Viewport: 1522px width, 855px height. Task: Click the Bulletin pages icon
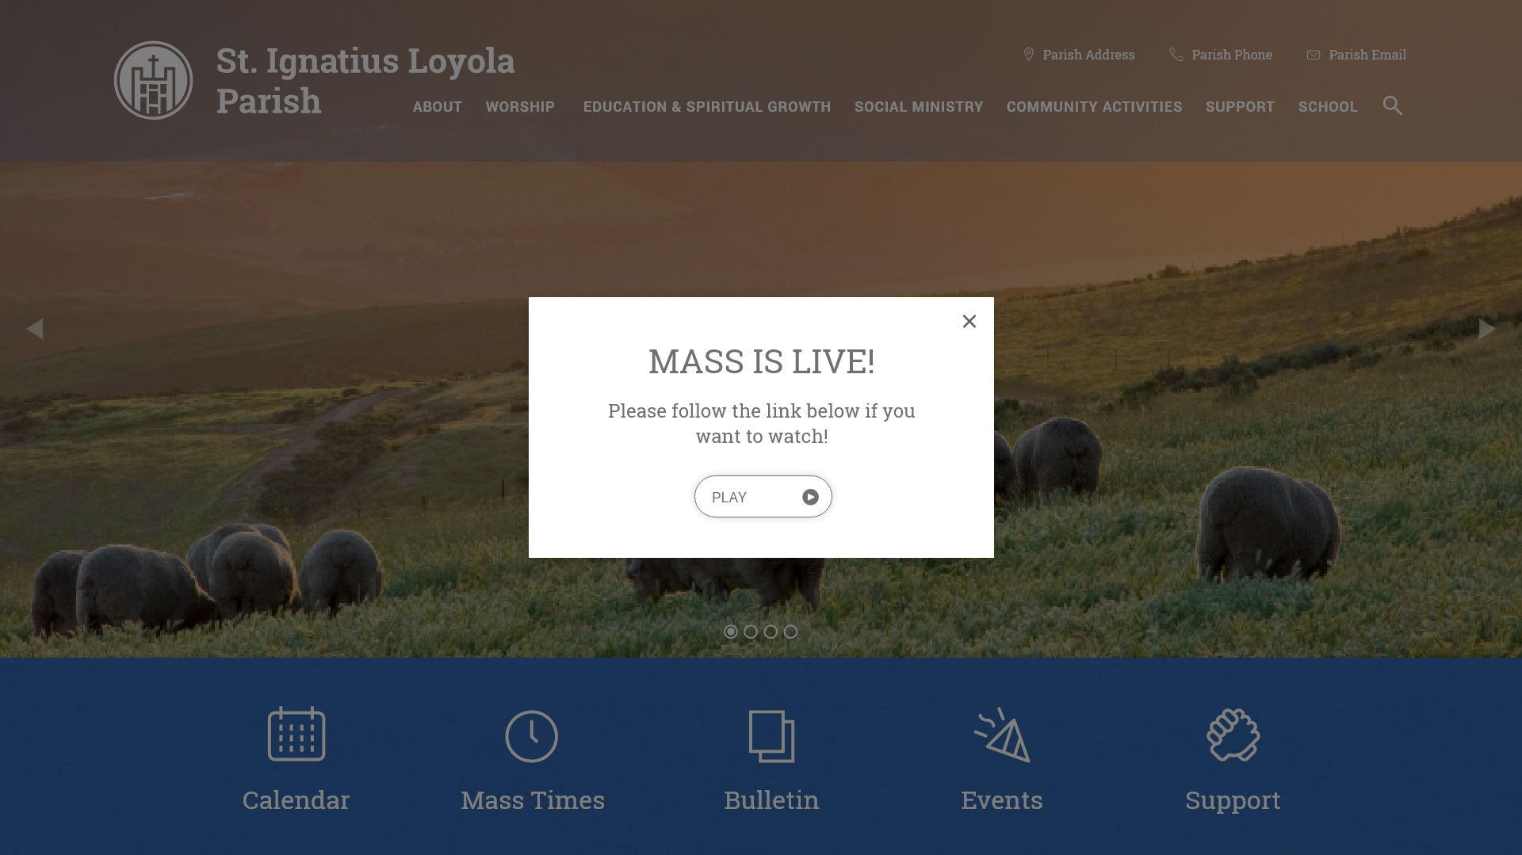coord(771,736)
